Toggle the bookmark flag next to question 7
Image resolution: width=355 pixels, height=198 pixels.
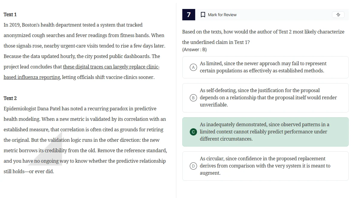point(203,14)
